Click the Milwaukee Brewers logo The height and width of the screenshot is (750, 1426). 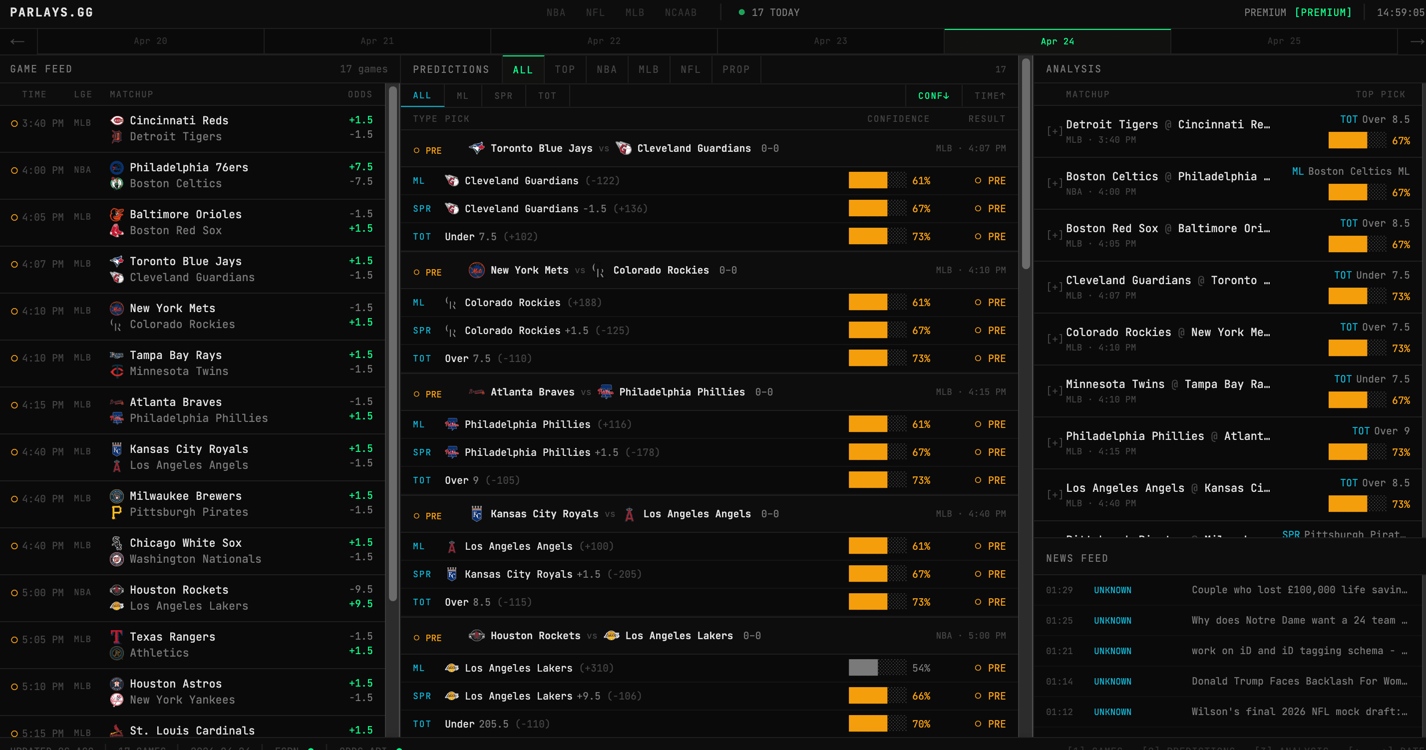[x=116, y=496]
